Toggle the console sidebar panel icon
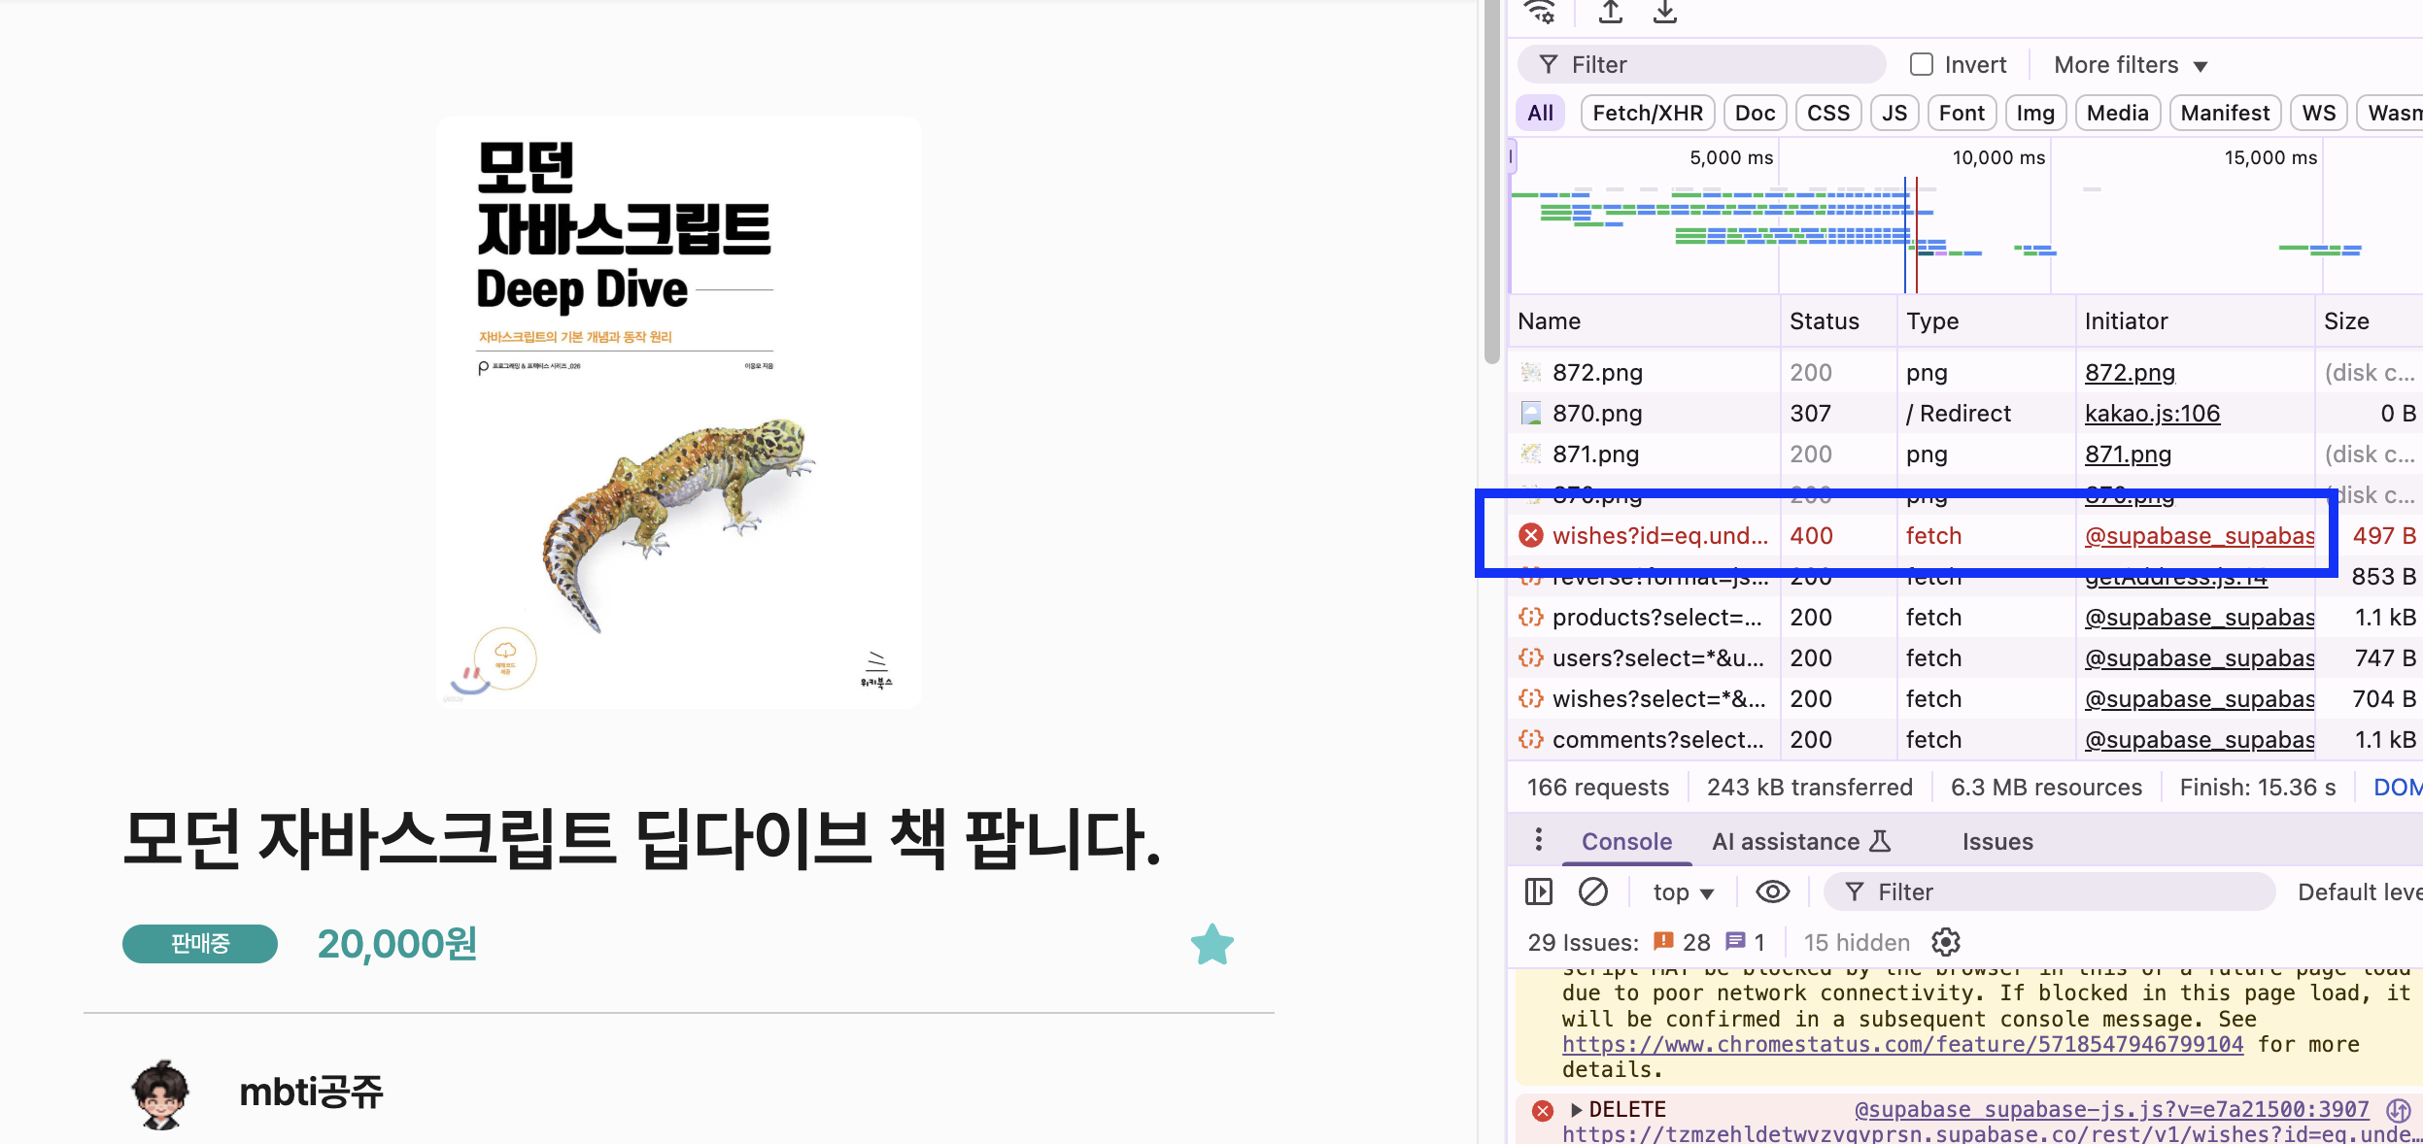Screen dimensions: 2423x1144 click(x=1539, y=892)
